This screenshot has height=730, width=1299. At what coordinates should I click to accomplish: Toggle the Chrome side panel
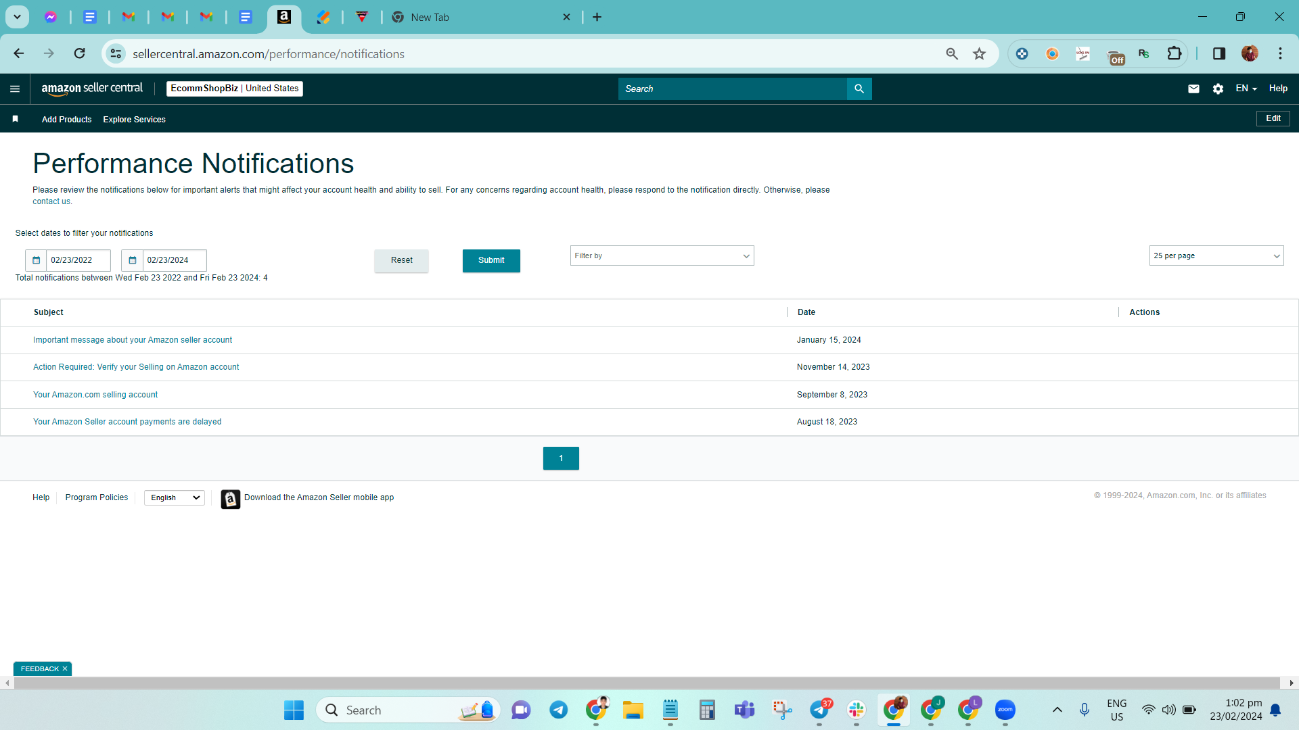pos(1219,53)
